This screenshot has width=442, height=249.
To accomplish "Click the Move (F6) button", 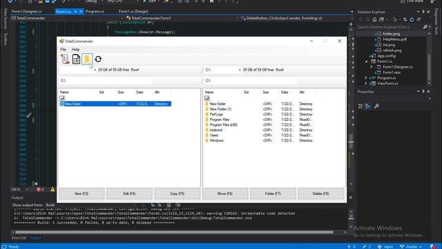I will (x=225, y=194).
